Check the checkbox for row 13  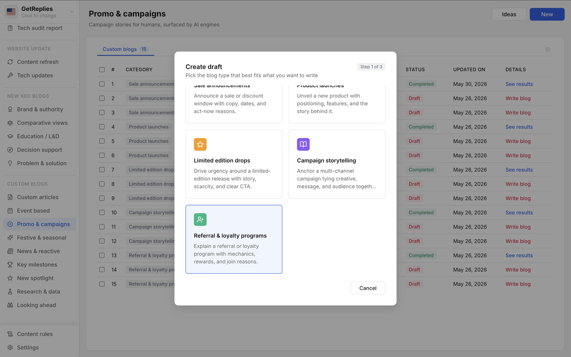(102, 255)
